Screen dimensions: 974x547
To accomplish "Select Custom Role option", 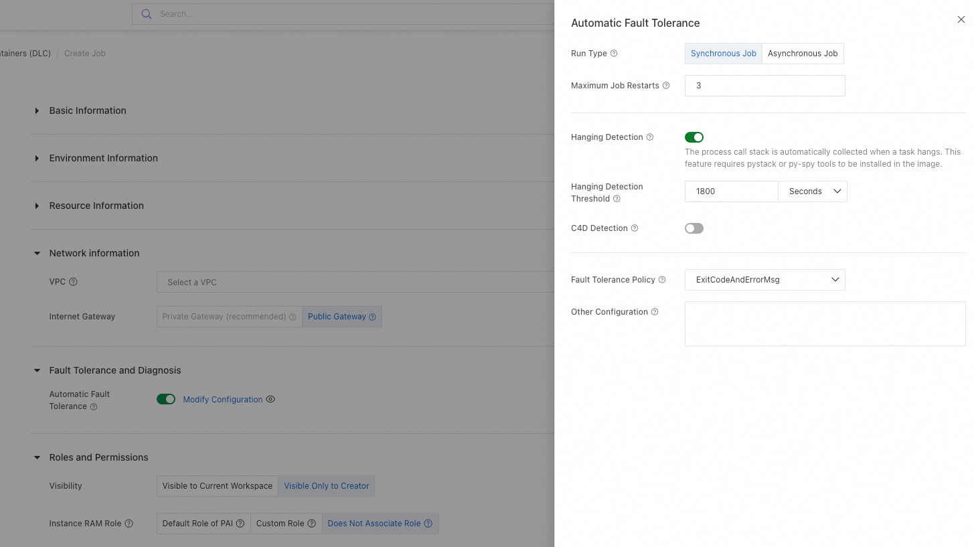I will [x=287, y=524].
